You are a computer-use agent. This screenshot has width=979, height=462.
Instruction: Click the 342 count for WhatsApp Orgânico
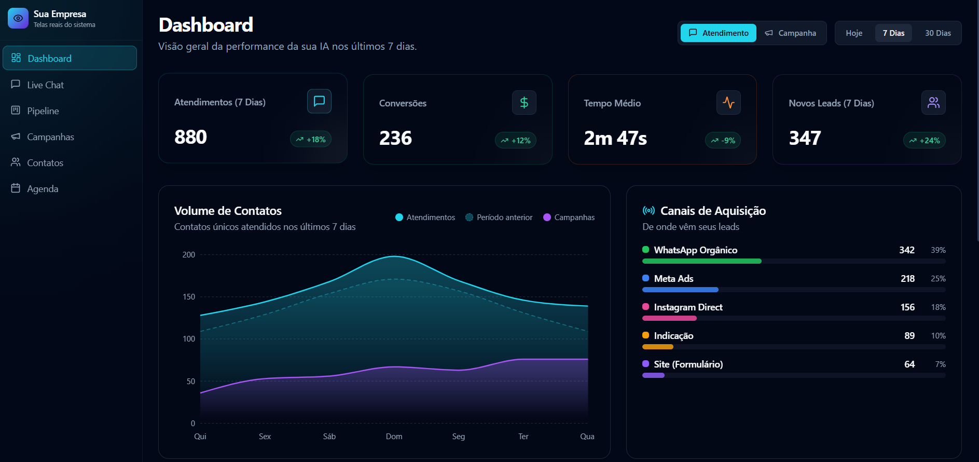[907, 250]
